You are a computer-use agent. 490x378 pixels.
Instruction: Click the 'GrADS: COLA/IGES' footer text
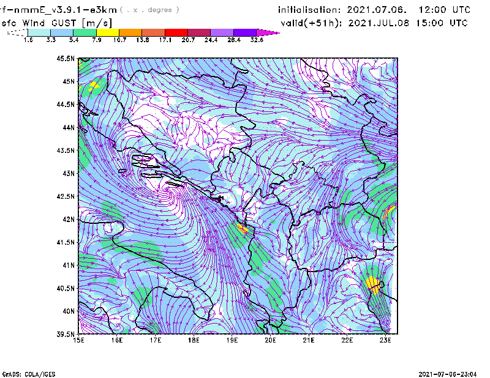(29, 374)
